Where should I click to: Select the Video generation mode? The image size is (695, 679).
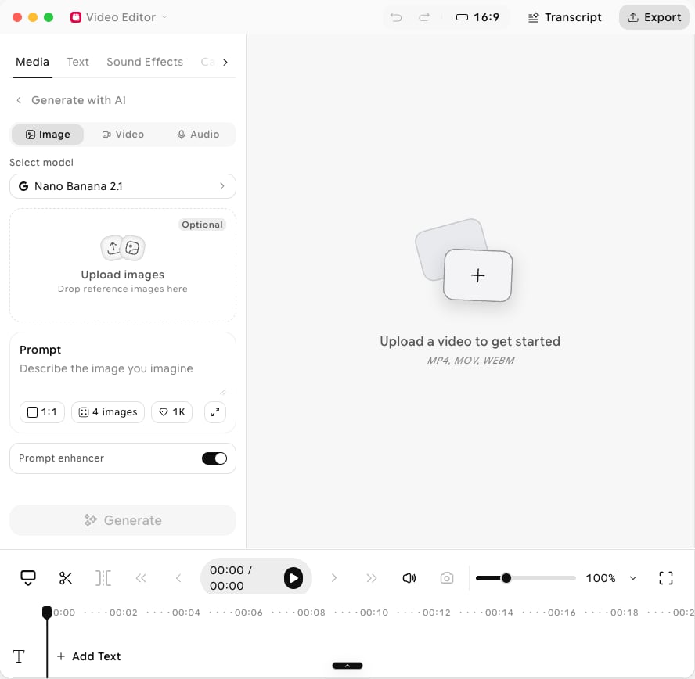tap(123, 135)
